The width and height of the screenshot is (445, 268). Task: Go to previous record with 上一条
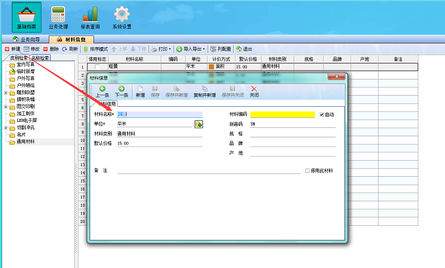pyautogui.click(x=102, y=91)
